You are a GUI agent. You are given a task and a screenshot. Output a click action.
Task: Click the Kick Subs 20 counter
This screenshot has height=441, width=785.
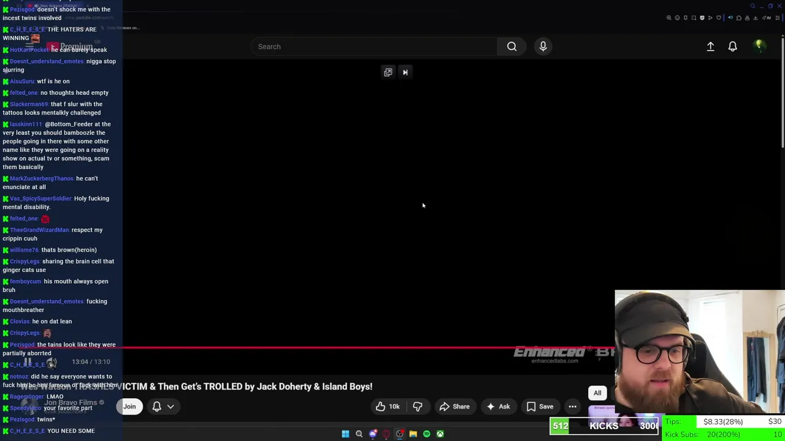tap(724, 434)
